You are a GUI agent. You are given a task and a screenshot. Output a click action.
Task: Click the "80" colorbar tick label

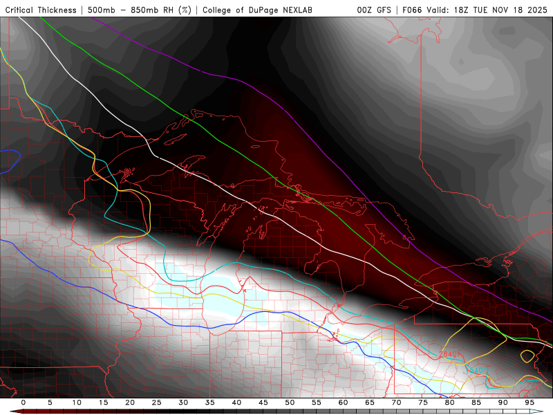coord(449,403)
